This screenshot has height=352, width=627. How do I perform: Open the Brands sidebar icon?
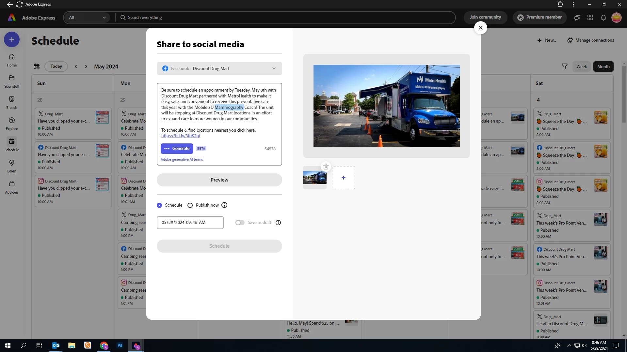click(12, 99)
